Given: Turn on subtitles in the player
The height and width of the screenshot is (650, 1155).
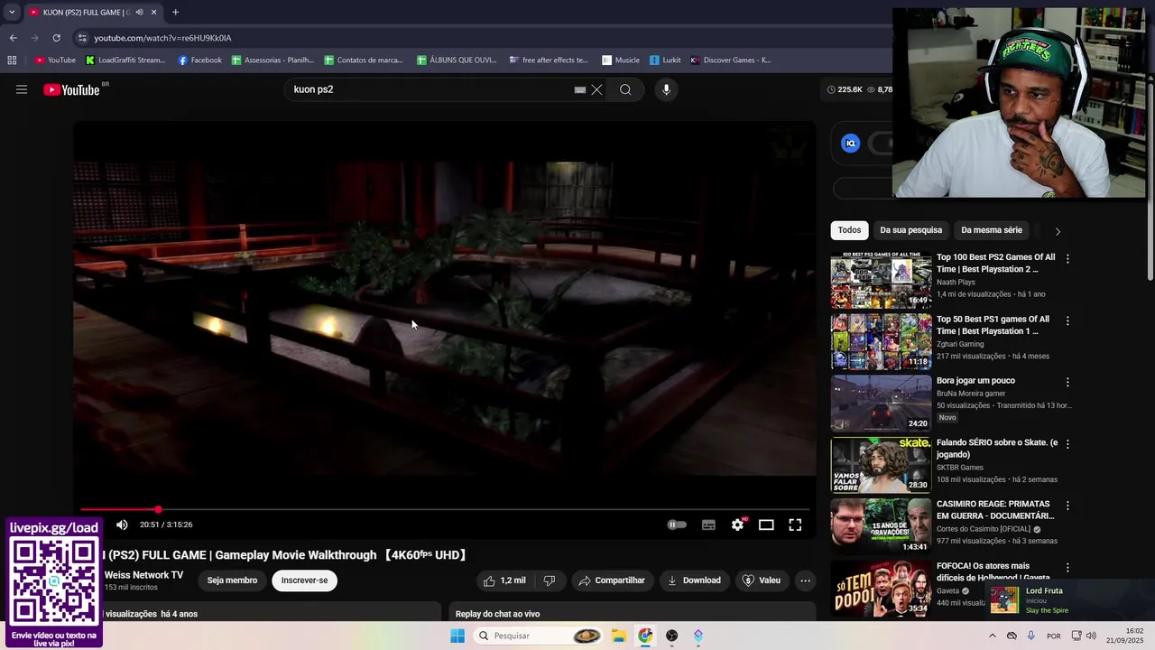Looking at the screenshot, I should (708, 525).
